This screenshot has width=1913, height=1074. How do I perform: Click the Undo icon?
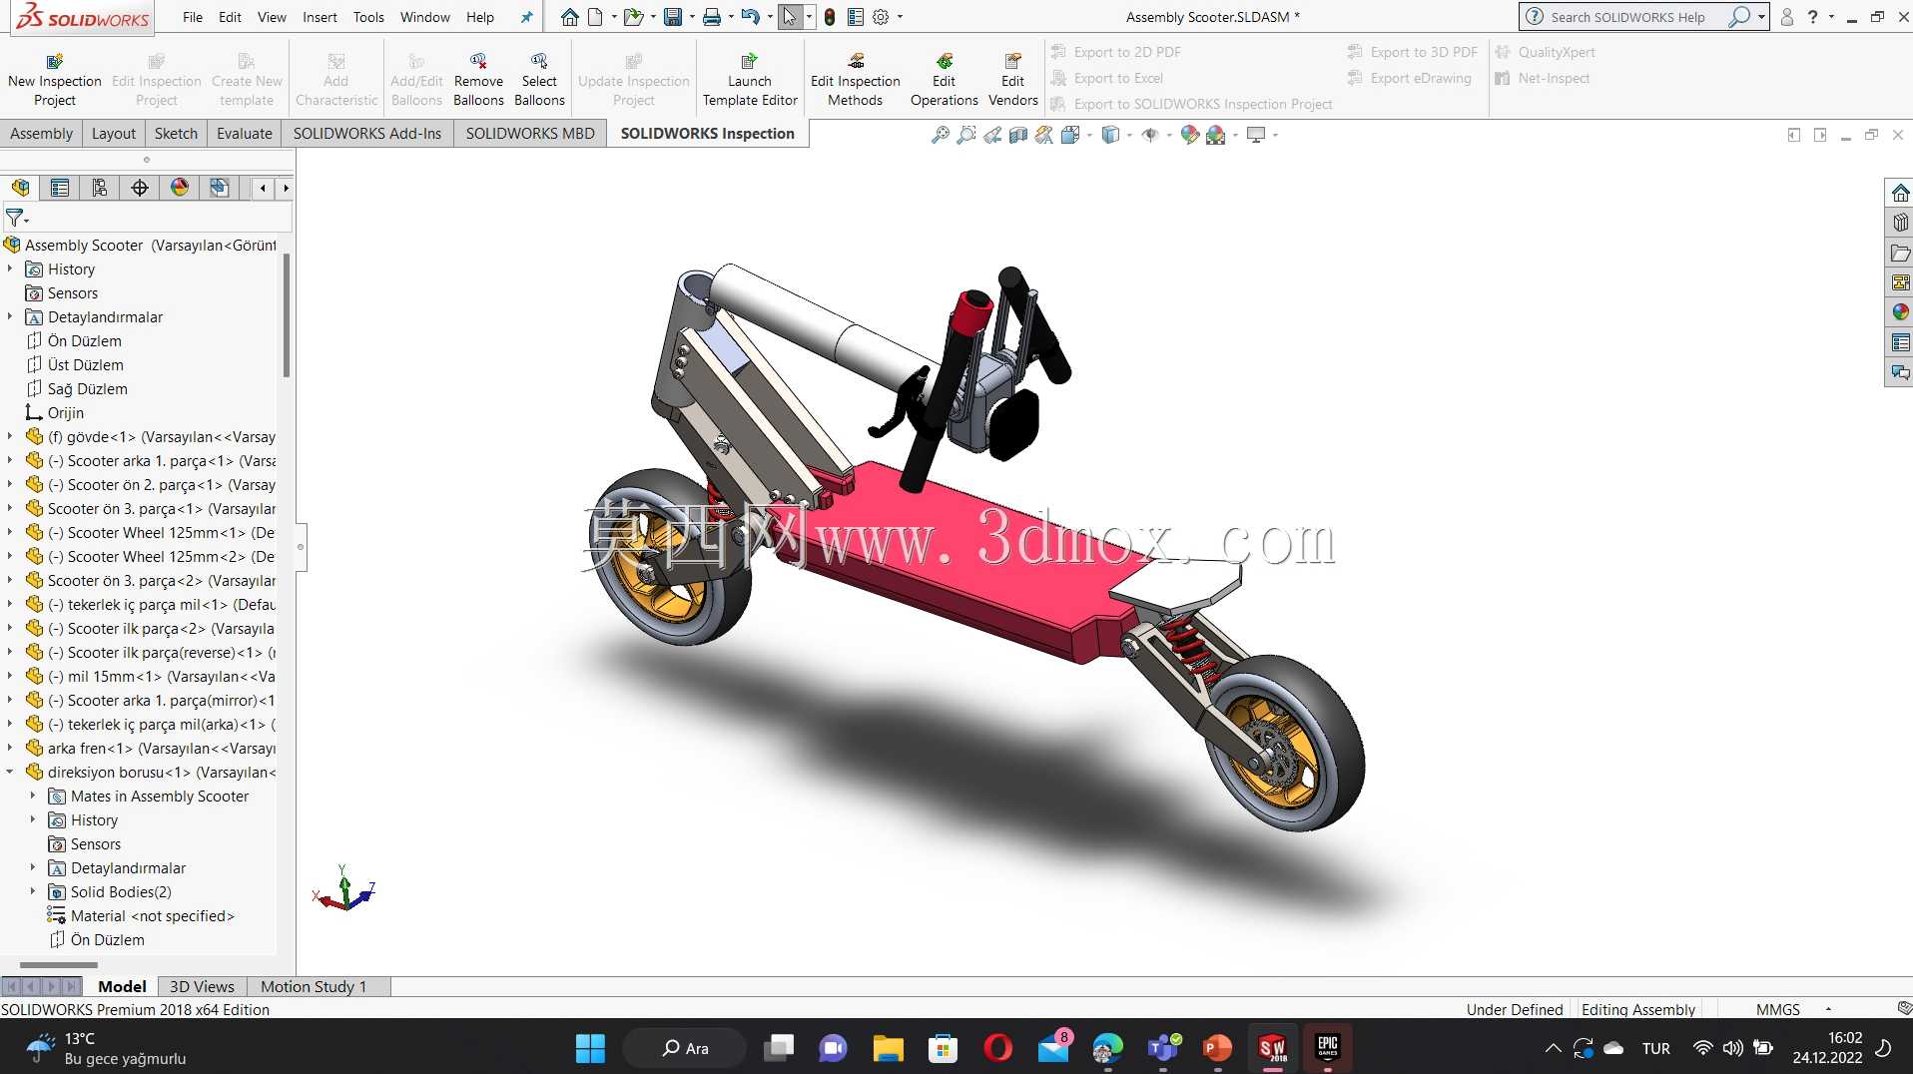click(x=750, y=17)
